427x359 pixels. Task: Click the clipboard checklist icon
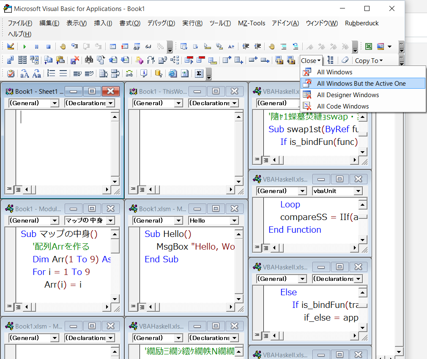tap(11, 73)
